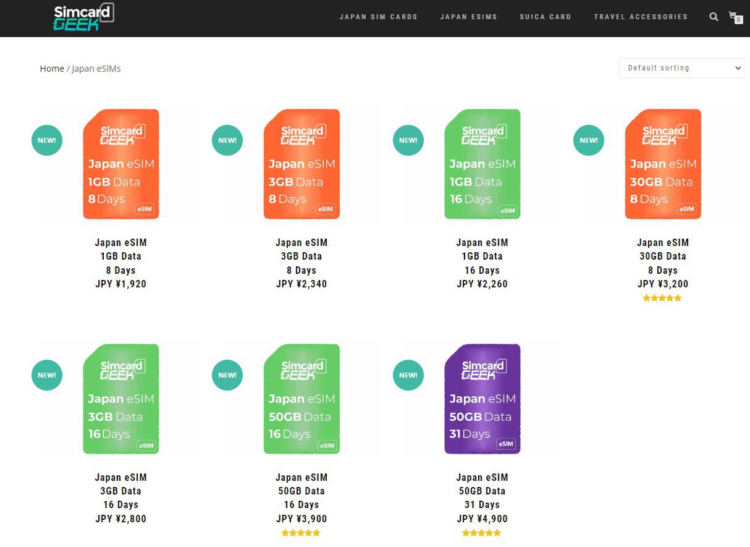Open the Japan SIM Cards menu
The height and width of the screenshot is (547, 750).
coord(378,17)
